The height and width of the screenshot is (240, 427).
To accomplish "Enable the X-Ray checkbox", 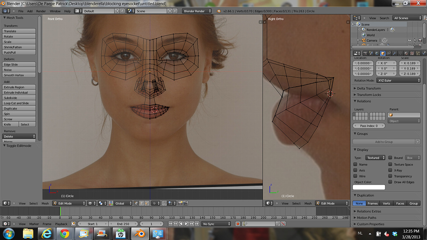I will [x=390, y=170].
